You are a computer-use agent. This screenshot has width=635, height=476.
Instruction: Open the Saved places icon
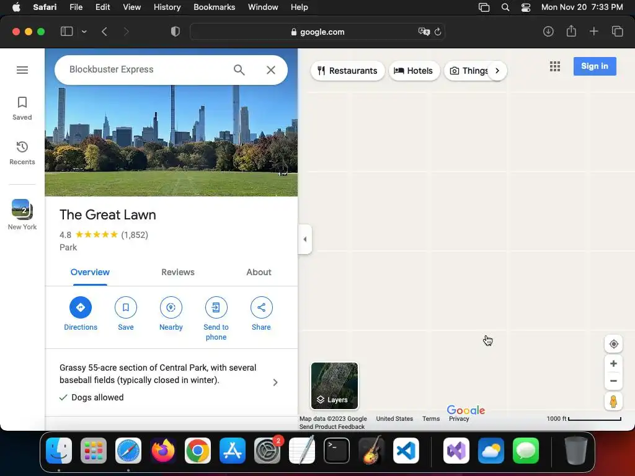[x=22, y=108]
